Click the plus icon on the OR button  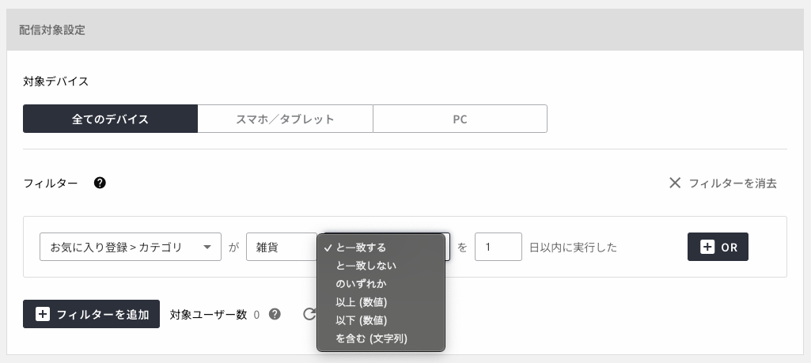coord(707,247)
